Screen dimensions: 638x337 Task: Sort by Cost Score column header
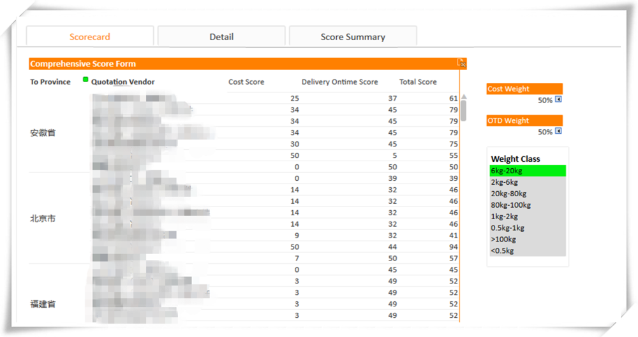246,82
